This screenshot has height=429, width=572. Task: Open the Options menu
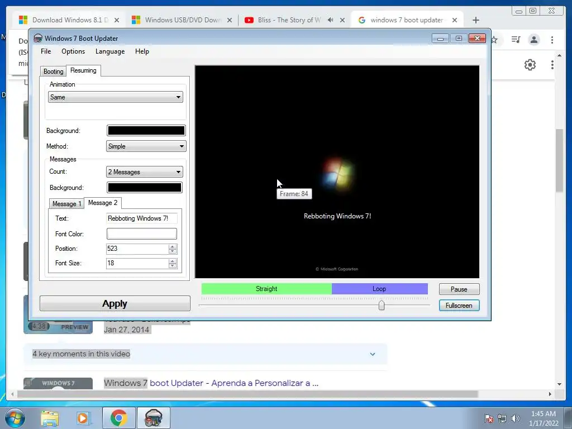[73, 51]
